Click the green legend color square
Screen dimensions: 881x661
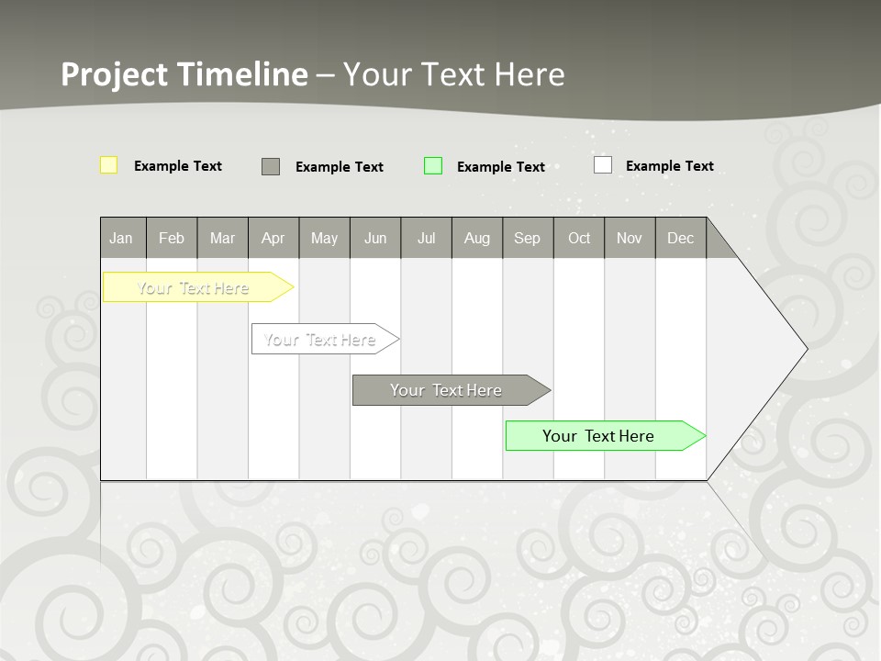coord(433,166)
